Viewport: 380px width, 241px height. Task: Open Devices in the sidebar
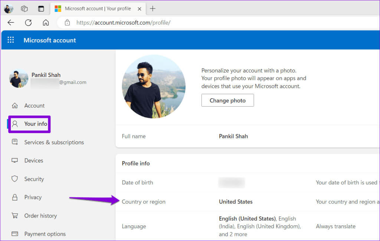34,161
